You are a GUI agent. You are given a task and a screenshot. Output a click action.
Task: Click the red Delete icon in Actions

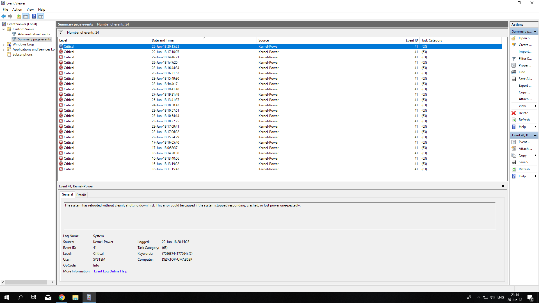514,113
